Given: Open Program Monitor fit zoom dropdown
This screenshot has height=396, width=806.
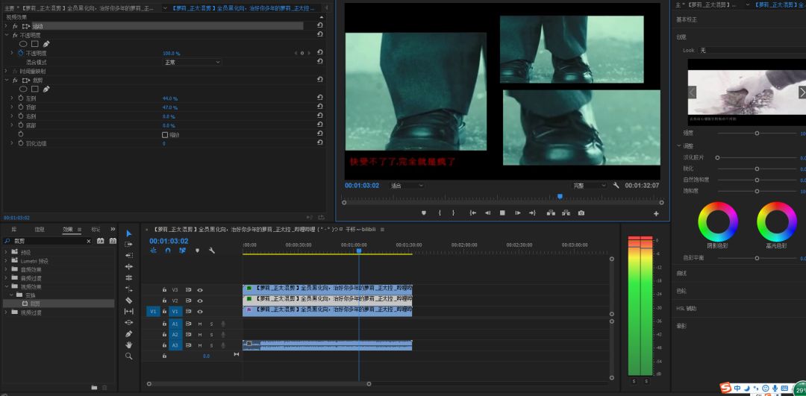Looking at the screenshot, I should point(407,186).
